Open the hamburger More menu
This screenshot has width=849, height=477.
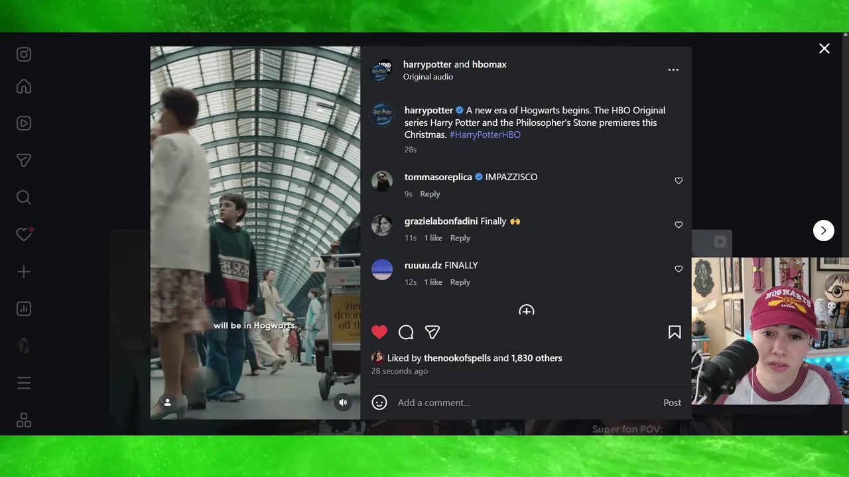pos(24,383)
